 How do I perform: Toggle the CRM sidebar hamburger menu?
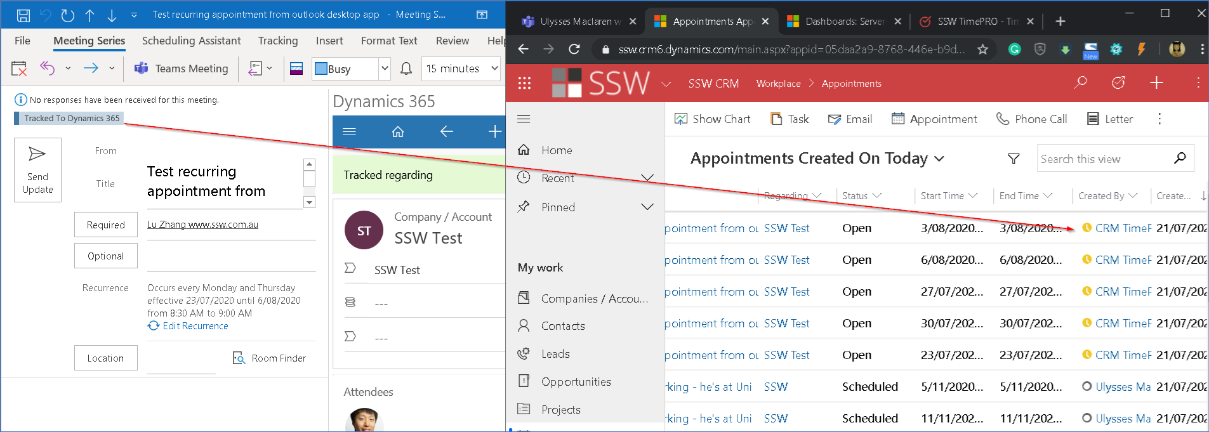(x=524, y=119)
